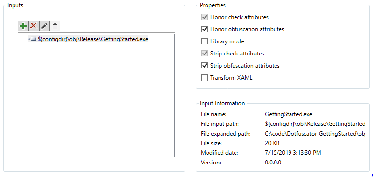Uncheck Strip obfuscation attributes

(204, 66)
